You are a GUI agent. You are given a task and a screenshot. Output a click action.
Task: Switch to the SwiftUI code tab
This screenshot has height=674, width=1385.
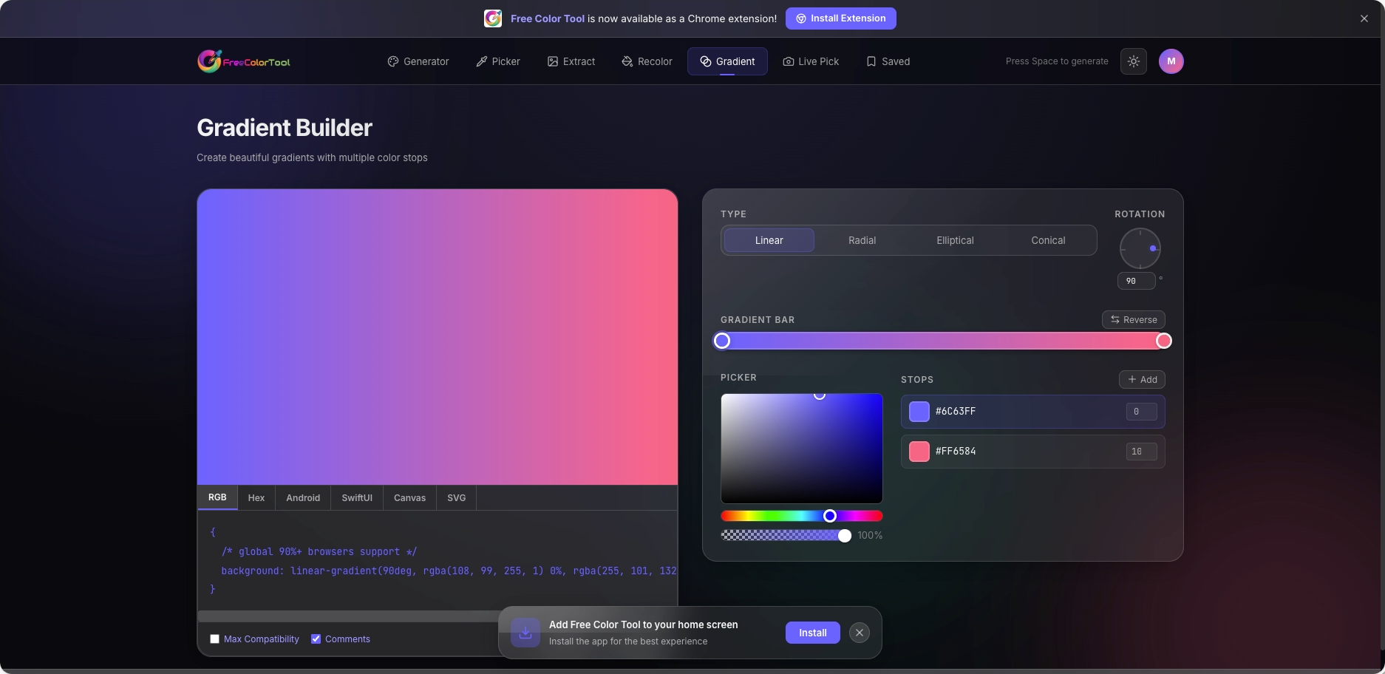click(356, 498)
